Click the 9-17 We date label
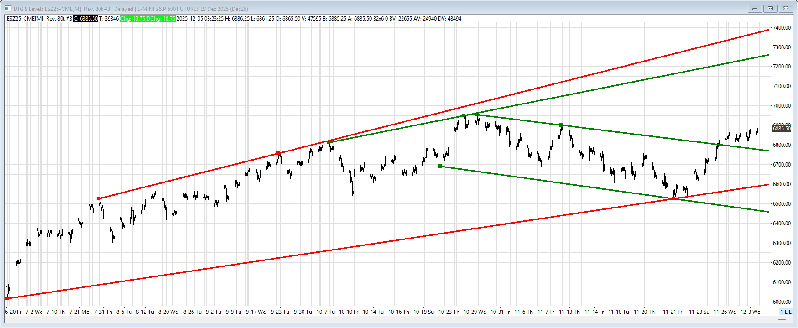 256,312
